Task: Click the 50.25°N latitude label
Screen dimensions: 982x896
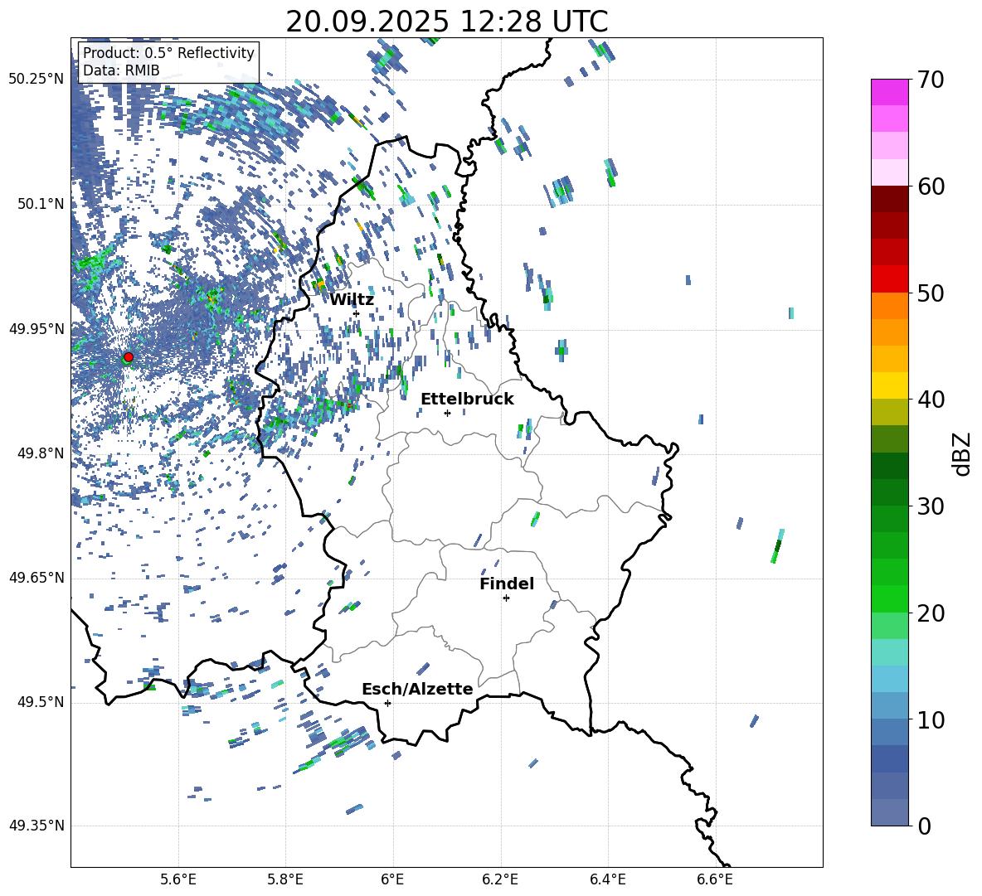Action: pyautogui.click(x=36, y=80)
